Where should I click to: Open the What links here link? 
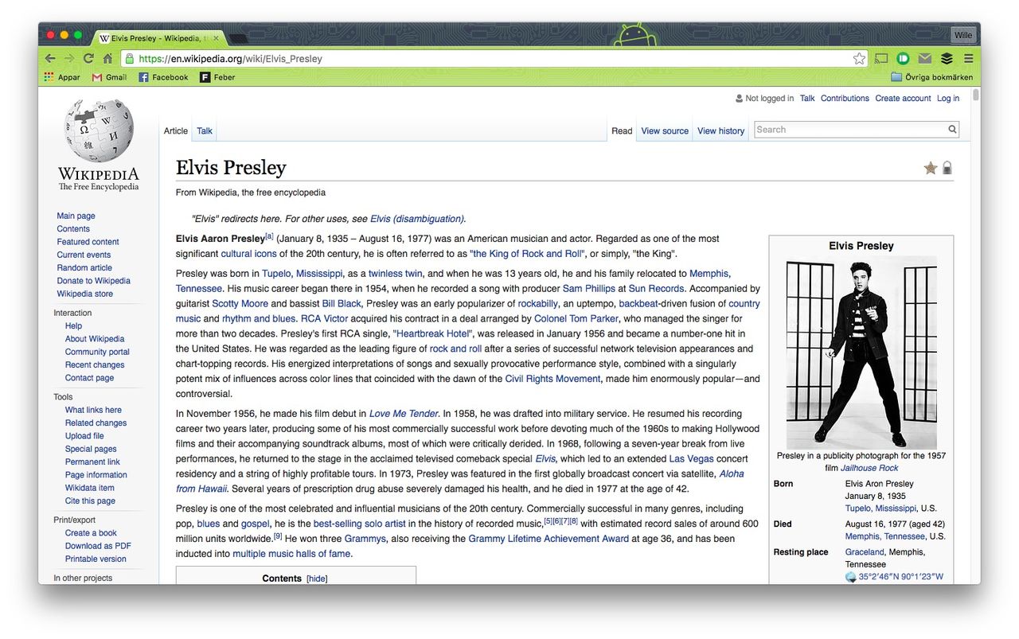pos(93,410)
